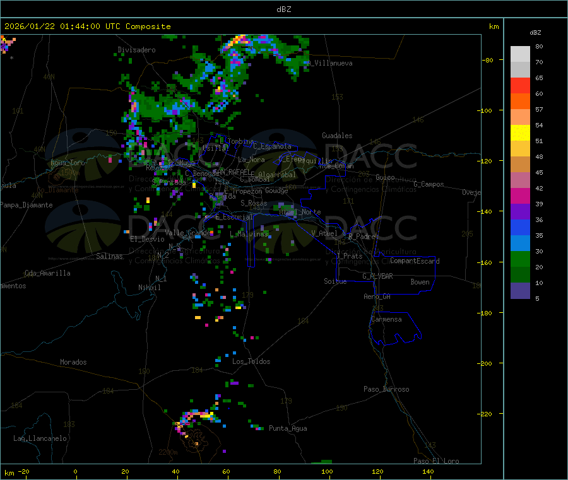
Task: Click the 60 km horizontal axis tick
Action: click(226, 472)
